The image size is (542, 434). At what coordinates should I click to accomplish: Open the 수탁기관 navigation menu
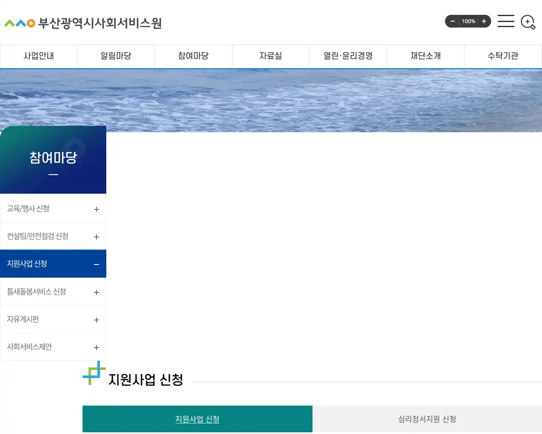pyautogui.click(x=503, y=56)
